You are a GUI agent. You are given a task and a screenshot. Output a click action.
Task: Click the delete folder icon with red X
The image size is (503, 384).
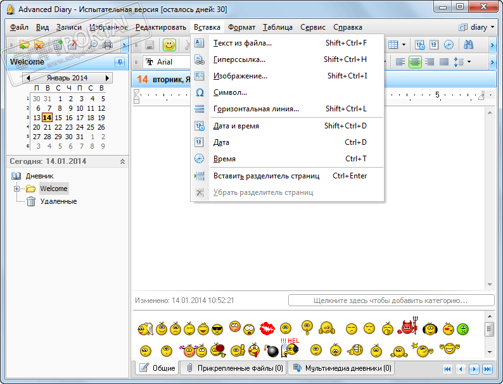pos(39,45)
